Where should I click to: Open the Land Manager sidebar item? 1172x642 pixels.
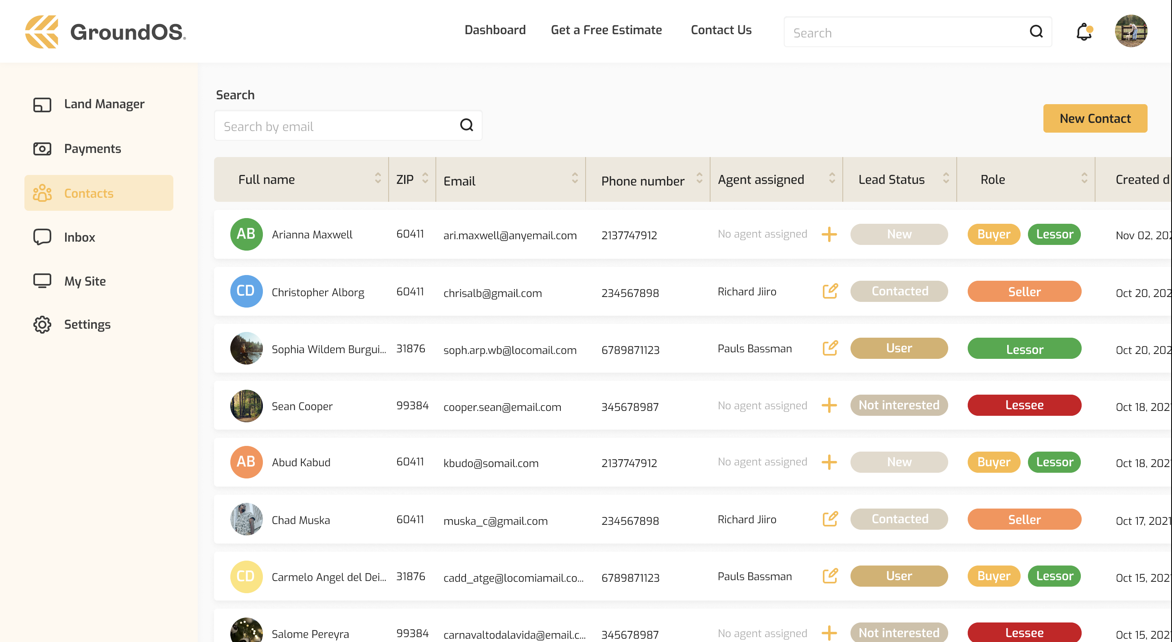[x=104, y=104]
